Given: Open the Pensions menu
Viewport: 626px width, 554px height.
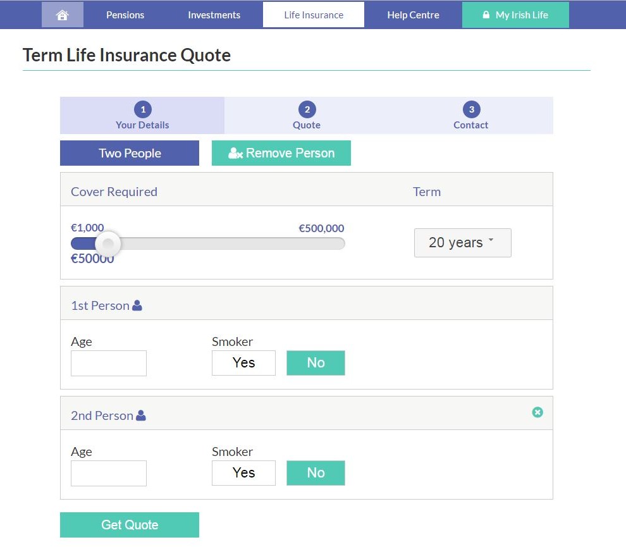Looking at the screenshot, I should 125,15.
